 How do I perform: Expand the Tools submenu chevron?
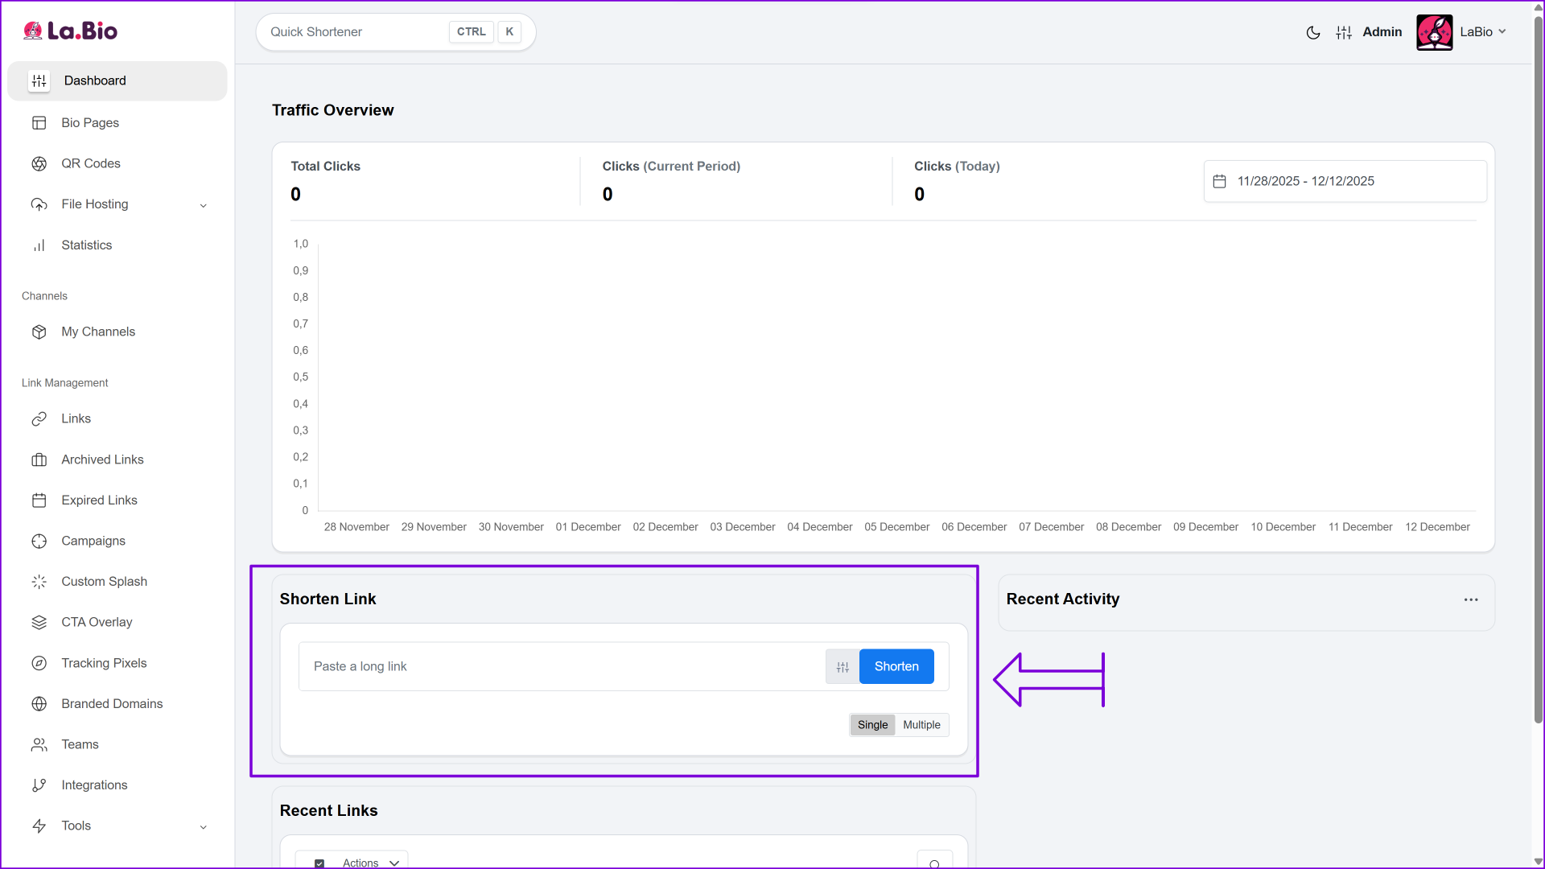204,827
